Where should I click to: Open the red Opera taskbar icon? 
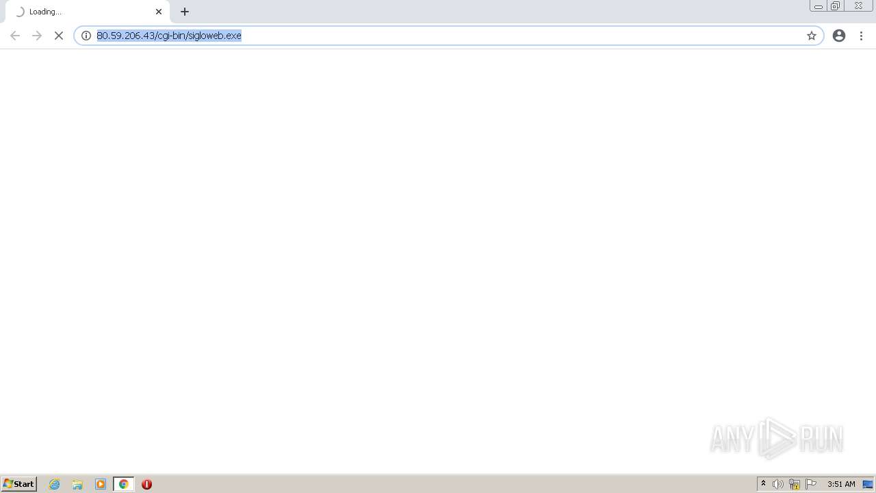tap(146, 484)
